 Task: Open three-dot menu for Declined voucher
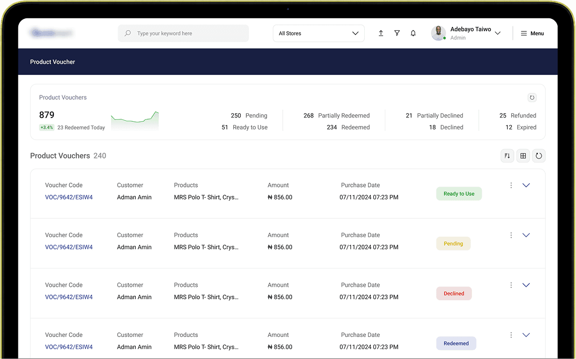click(511, 285)
